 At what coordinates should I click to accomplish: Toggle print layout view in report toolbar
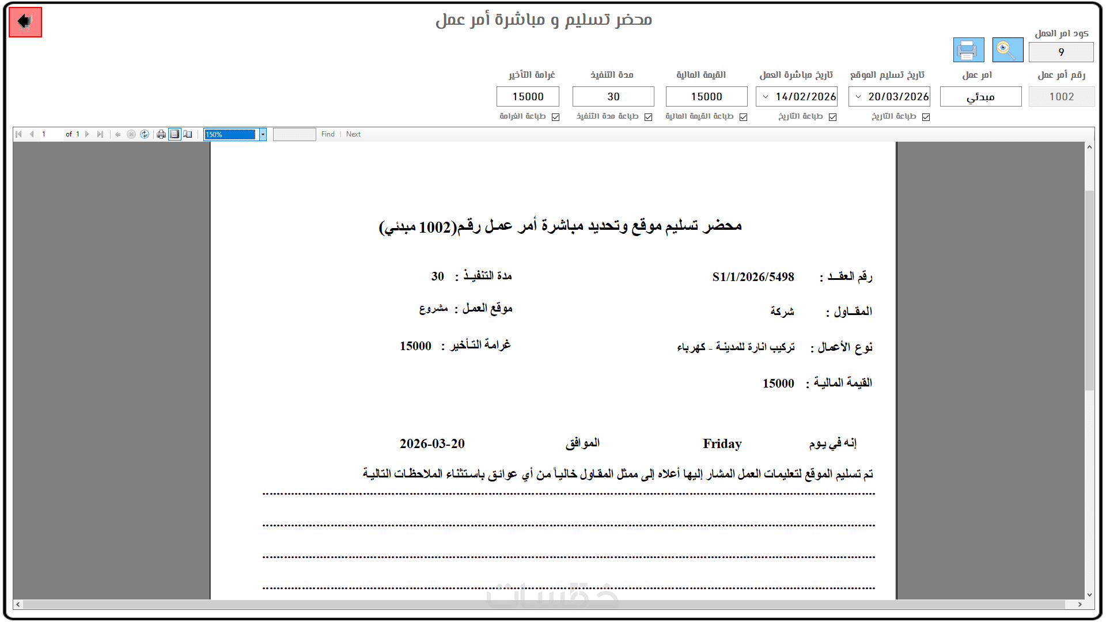(175, 134)
